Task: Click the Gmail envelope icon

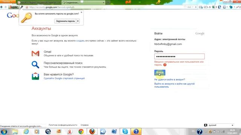Action: (x=35, y=53)
